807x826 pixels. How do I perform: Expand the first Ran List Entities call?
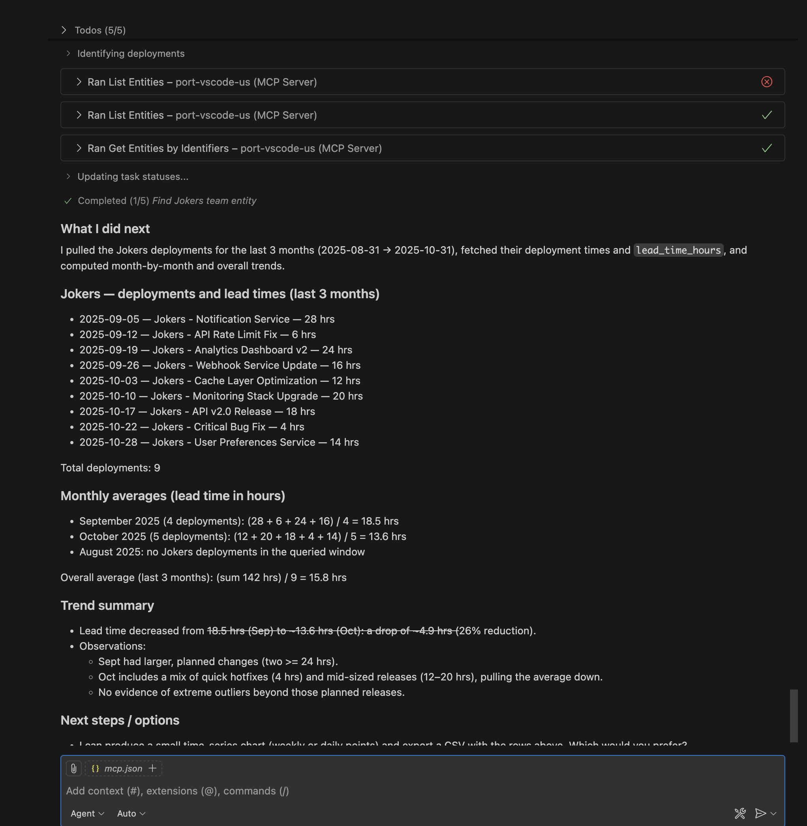pyautogui.click(x=79, y=82)
